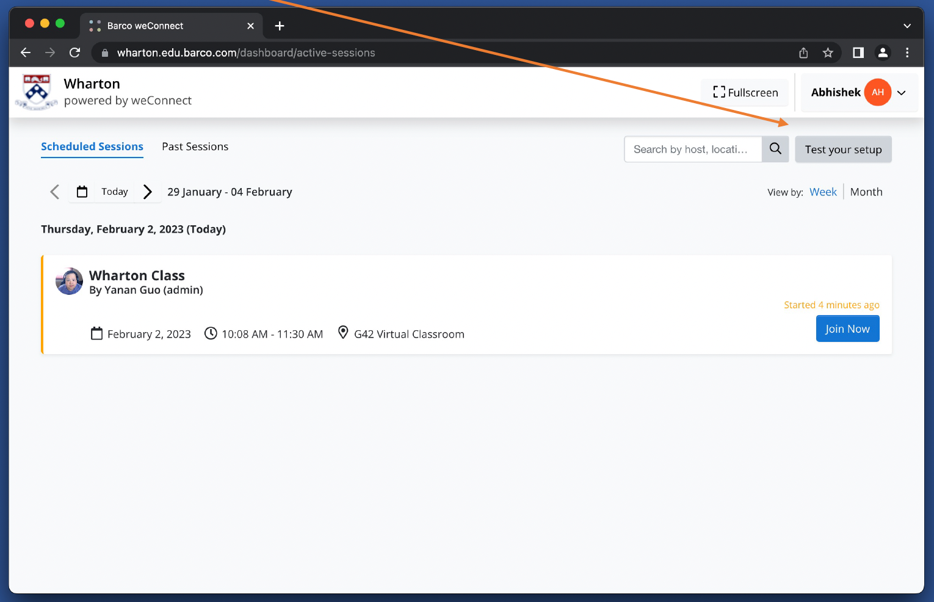Expand the tab search chevron
The height and width of the screenshot is (602, 934).
pos(907,26)
